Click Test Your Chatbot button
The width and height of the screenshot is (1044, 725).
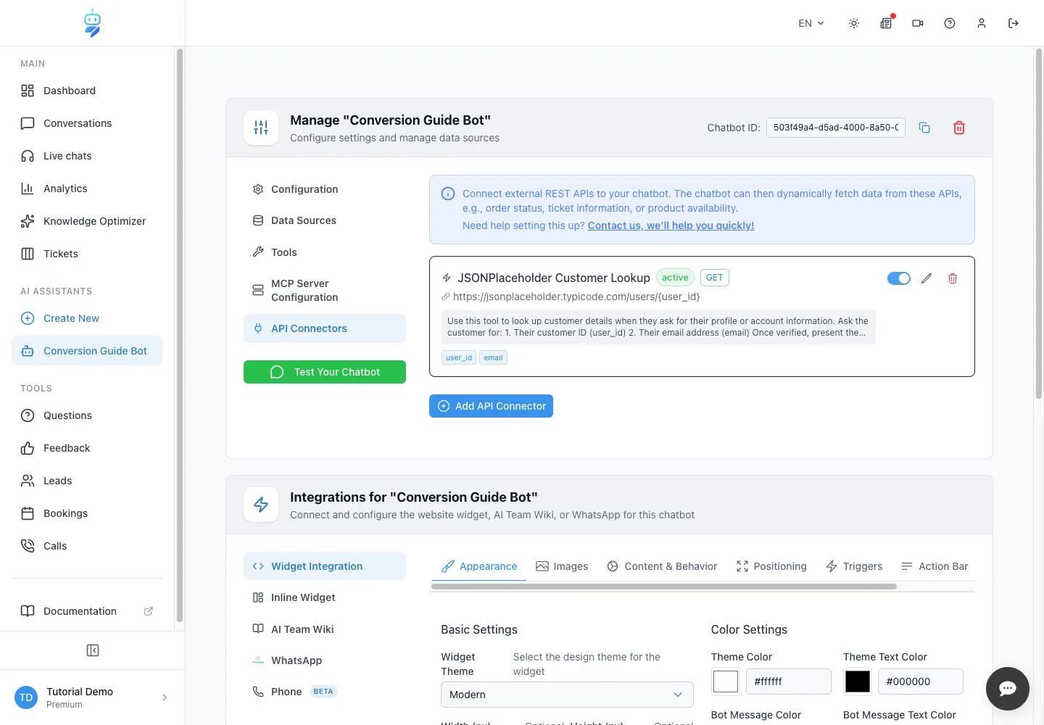[x=325, y=372]
